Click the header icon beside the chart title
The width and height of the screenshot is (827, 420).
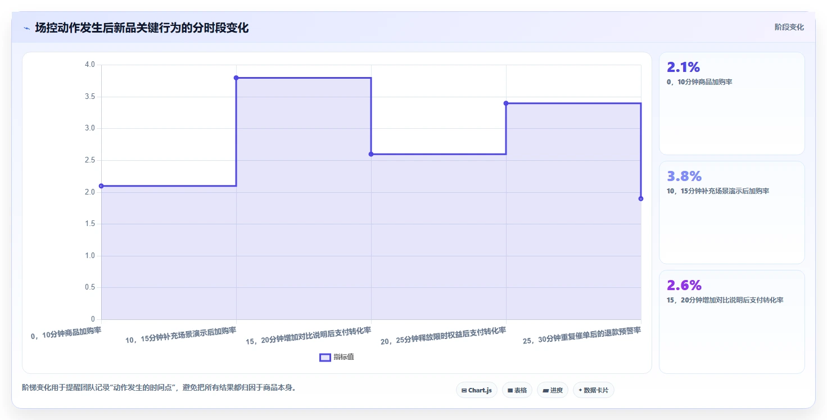point(26,28)
